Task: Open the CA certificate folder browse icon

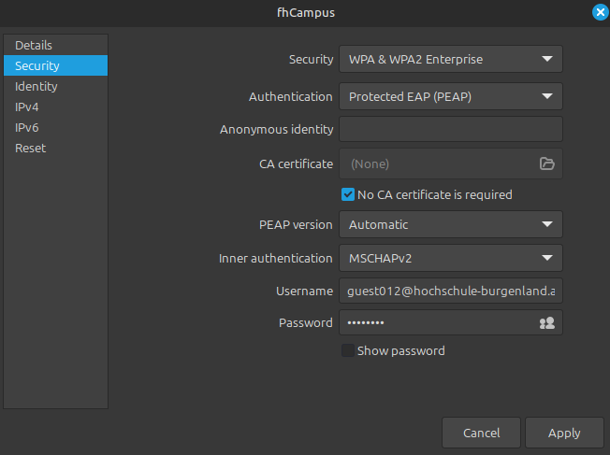Action: [546, 164]
